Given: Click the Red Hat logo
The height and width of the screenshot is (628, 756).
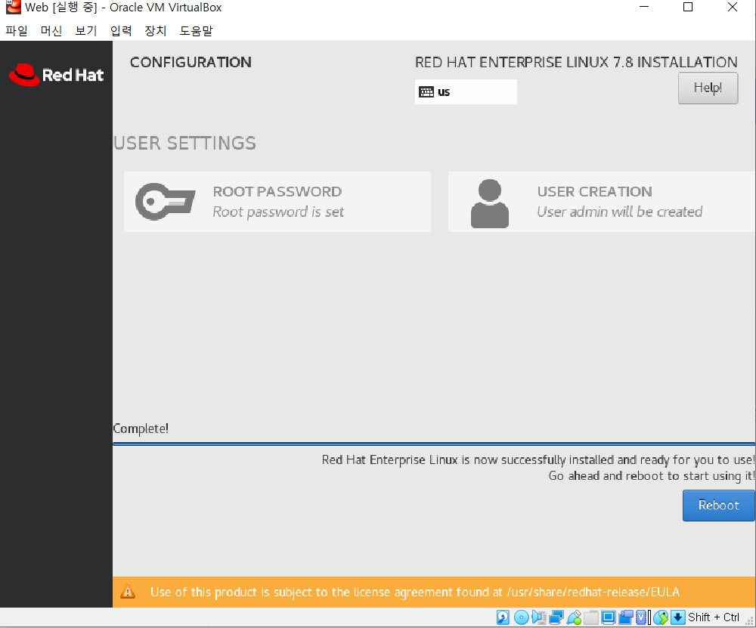Looking at the screenshot, I should 57,75.
